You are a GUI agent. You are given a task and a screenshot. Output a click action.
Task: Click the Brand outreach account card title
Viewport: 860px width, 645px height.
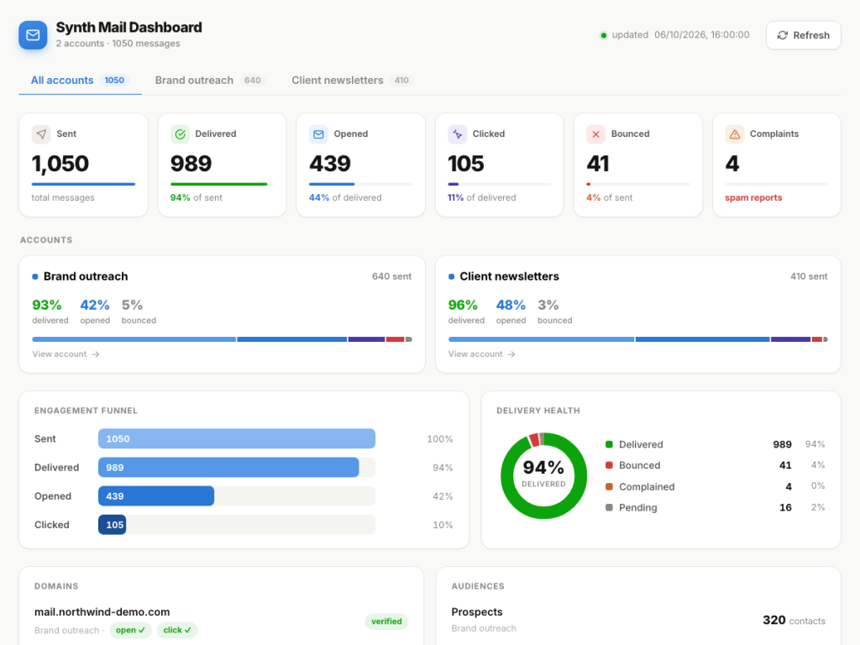pos(86,276)
